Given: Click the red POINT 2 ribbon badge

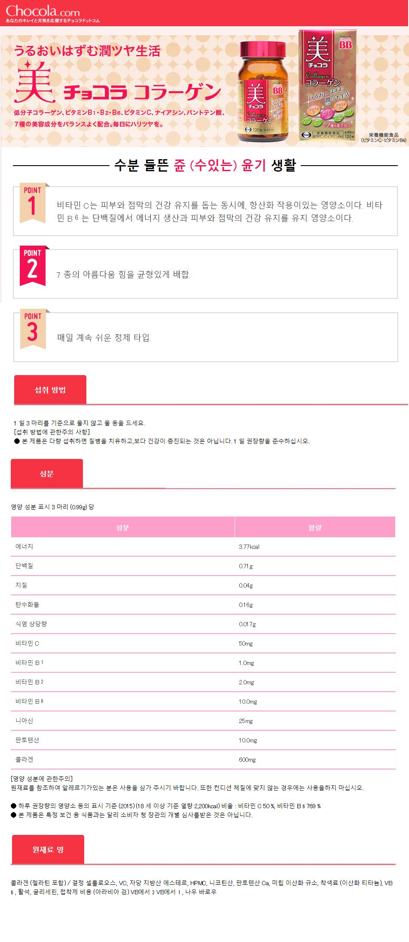Looking at the screenshot, I should pyautogui.click(x=33, y=266).
